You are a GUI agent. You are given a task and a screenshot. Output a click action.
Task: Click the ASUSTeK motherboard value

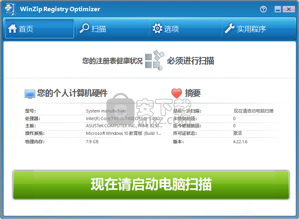tap(124, 126)
